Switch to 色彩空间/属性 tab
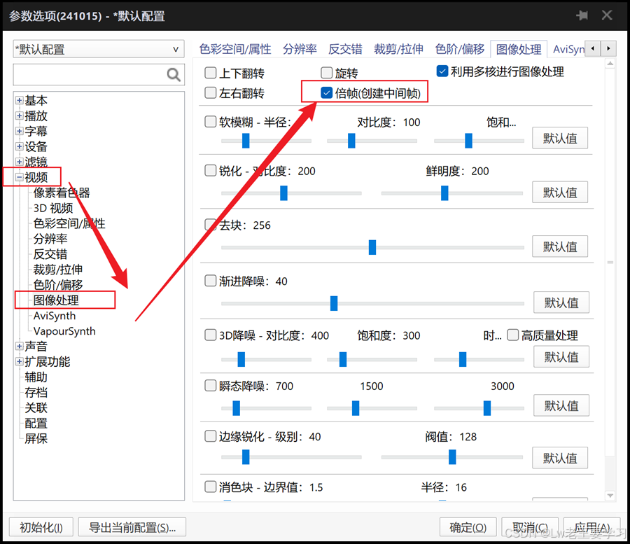 [235, 50]
